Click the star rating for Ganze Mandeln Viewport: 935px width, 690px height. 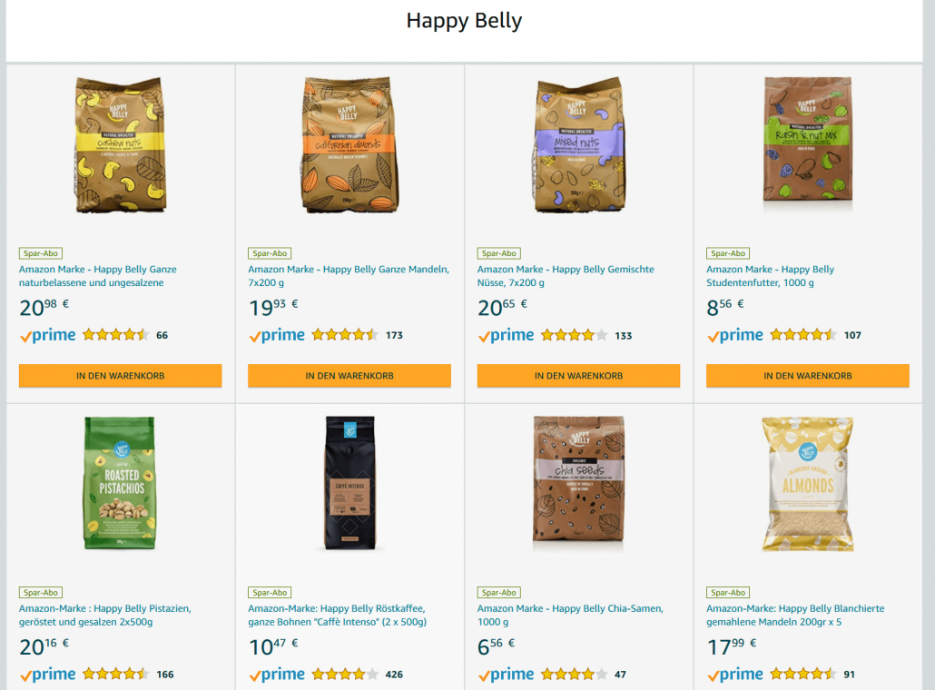(x=345, y=335)
